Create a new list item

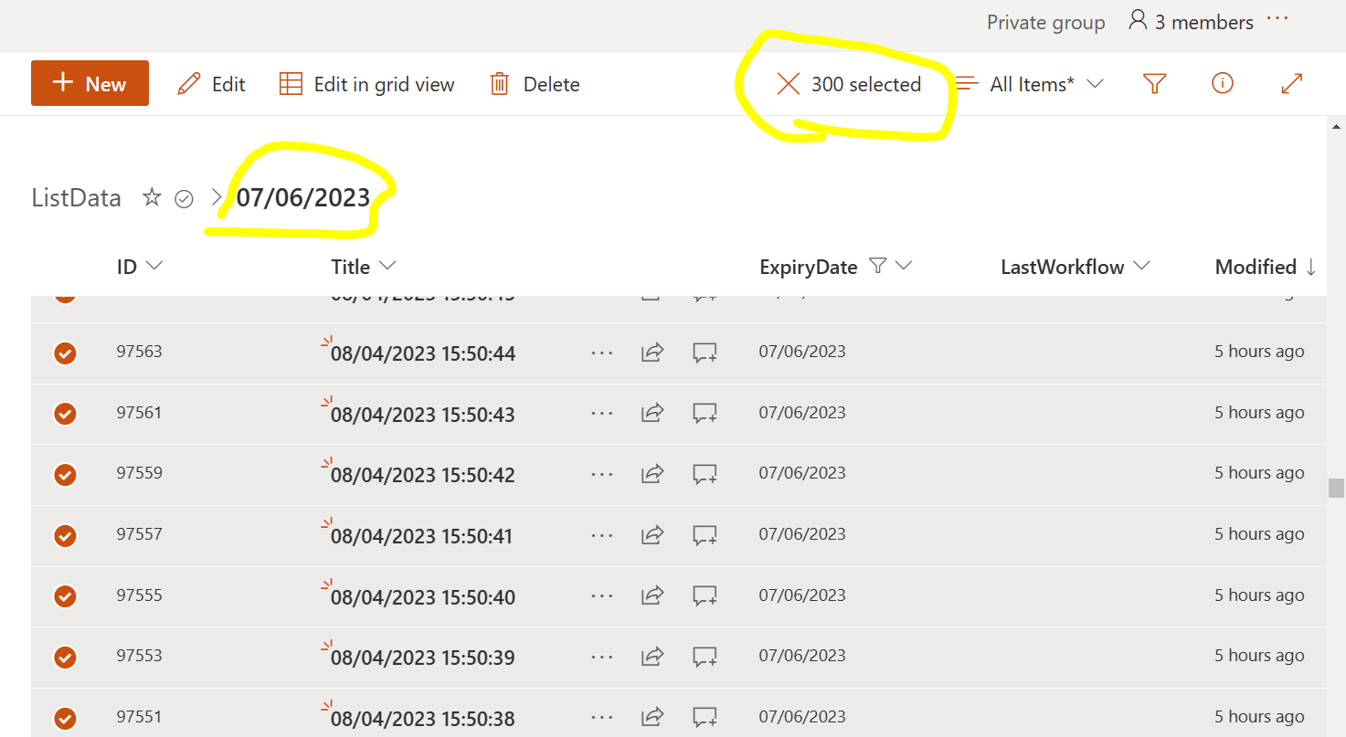click(90, 83)
